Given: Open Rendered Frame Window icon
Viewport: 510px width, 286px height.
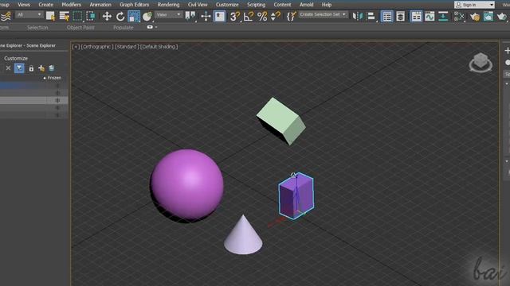Looking at the screenshot, I should pos(488,16).
